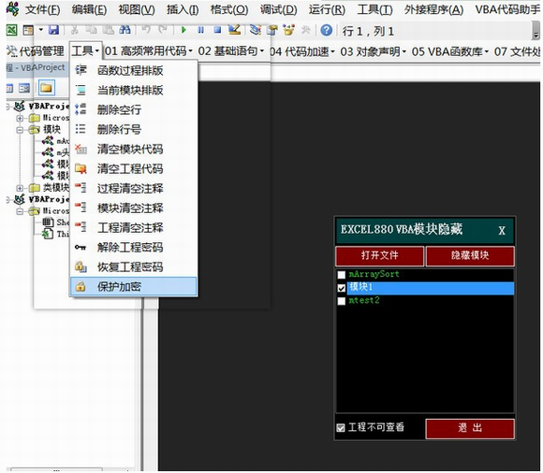
Task: Click the Paste clipboard icon
Action: tap(109, 30)
